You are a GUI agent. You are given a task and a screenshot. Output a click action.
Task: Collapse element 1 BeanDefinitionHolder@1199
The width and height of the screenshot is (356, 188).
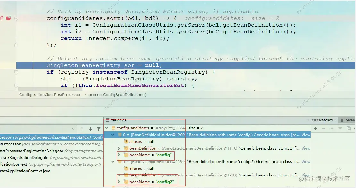[x=112, y=162]
